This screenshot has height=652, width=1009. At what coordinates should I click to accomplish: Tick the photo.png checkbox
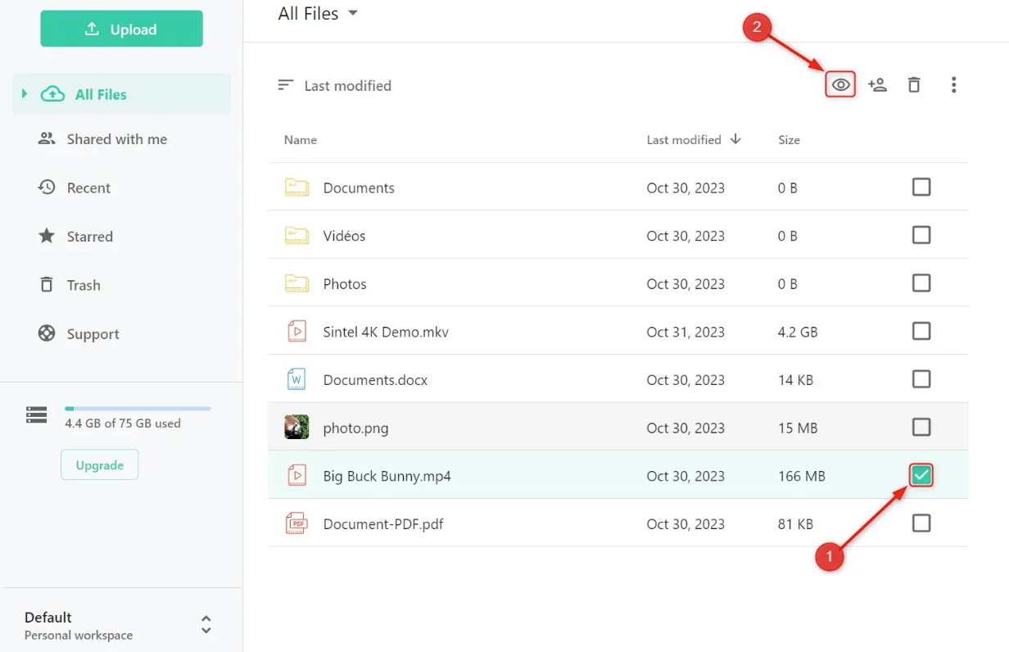[x=921, y=428]
